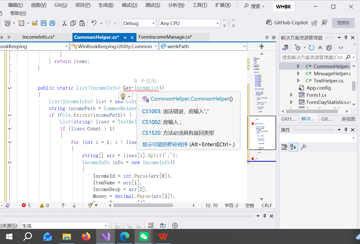
Task: Click the split editor window icon
Action: pos(262,46)
